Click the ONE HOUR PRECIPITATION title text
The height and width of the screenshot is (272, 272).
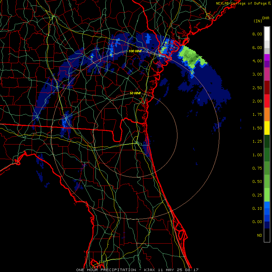pyautogui.click(x=106, y=270)
